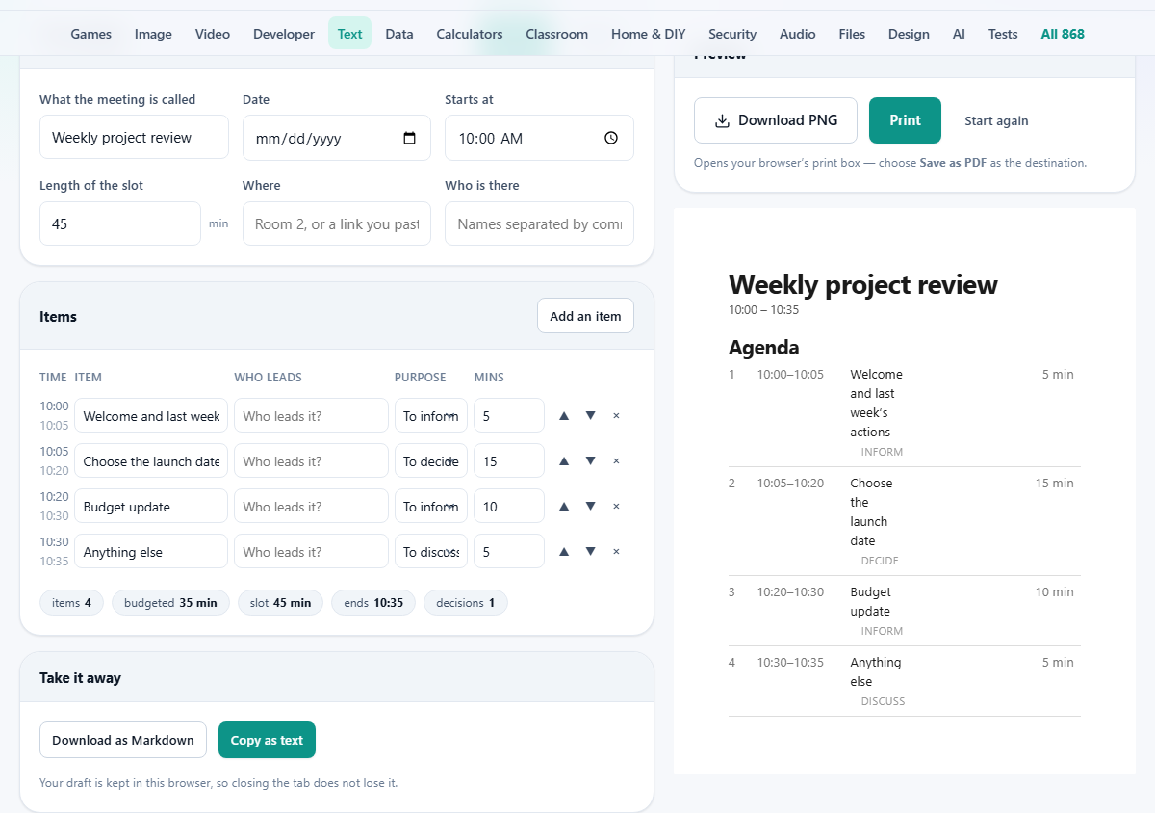
Task: Print the agenda preview
Action: point(905,120)
